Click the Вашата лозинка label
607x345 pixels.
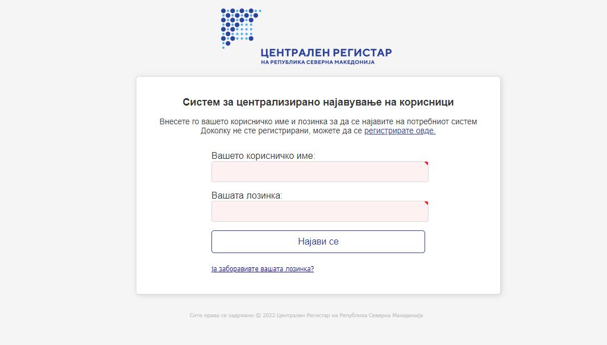point(247,196)
